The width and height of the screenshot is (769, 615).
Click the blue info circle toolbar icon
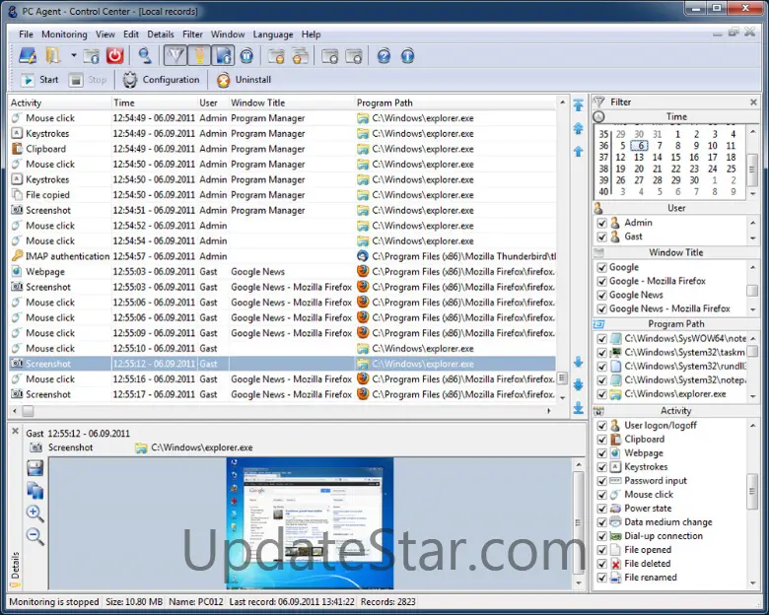pos(407,56)
